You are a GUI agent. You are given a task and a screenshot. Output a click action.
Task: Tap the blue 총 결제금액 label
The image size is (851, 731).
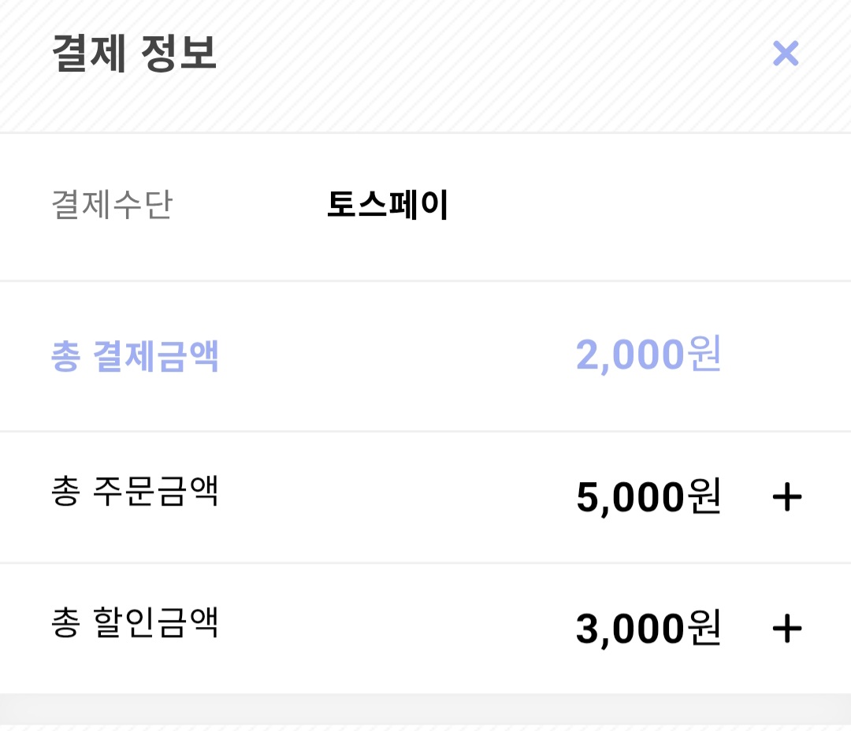pyautogui.click(x=135, y=357)
